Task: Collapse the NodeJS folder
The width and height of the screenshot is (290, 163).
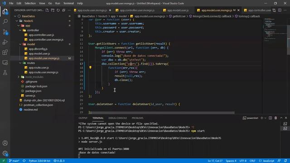Action: pyautogui.click(x=17, y=21)
